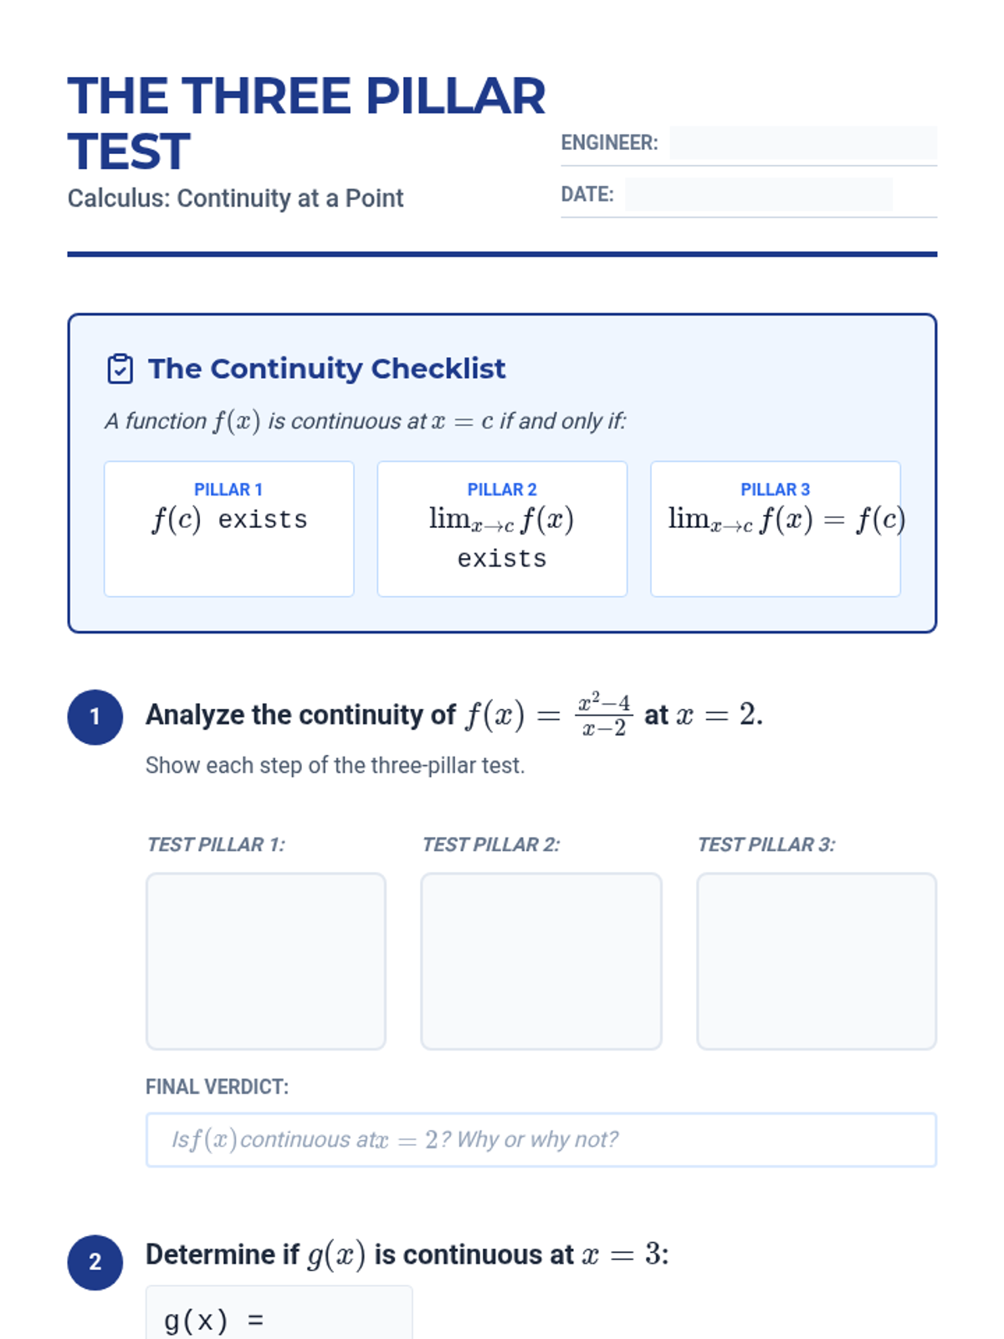
Task: Click the DATE input field
Action: pos(757,195)
